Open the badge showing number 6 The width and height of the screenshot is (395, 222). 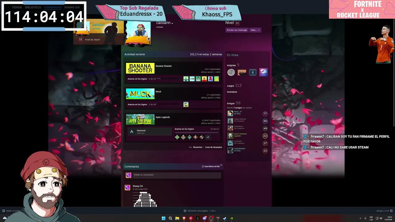[253, 72]
